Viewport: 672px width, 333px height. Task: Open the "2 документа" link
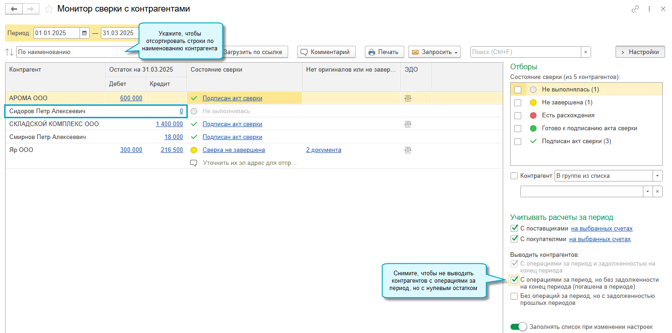pos(323,150)
